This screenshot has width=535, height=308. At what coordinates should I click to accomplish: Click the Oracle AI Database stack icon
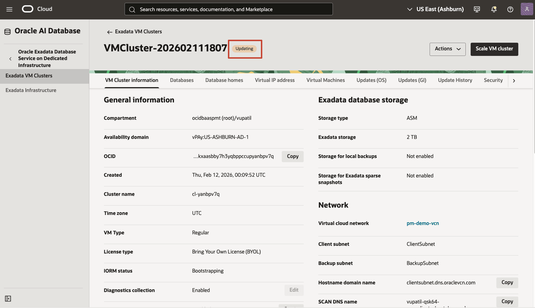(8, 31)
